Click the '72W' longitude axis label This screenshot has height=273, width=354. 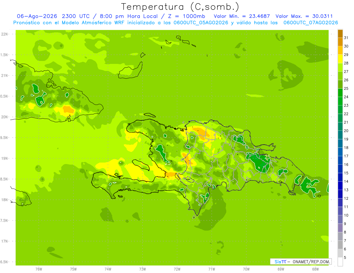click(x=177, y=269)
